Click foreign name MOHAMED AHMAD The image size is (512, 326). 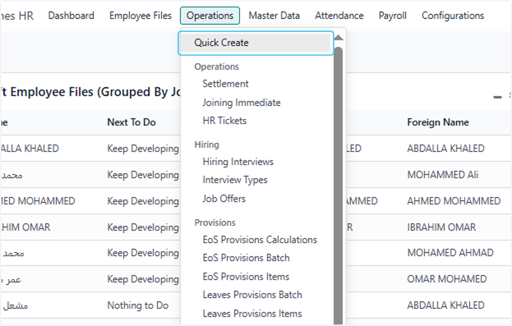tap(450, 253)
